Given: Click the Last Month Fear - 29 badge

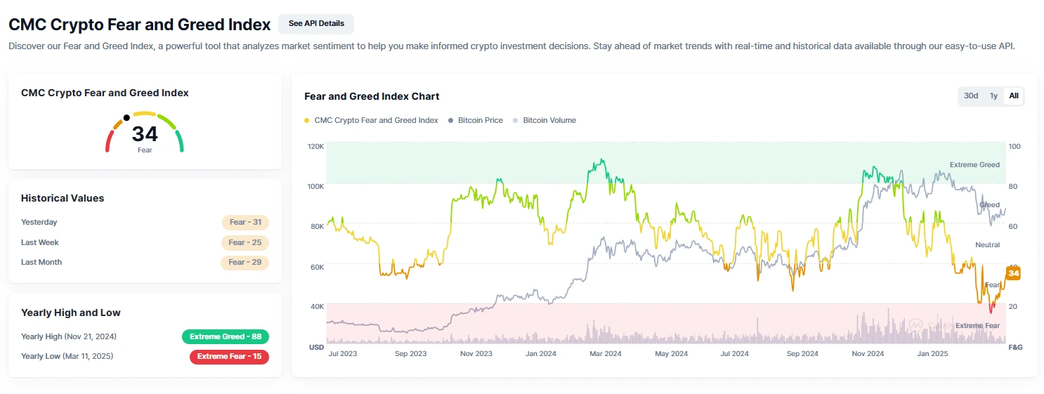Looking at the screenshot, I should click(245, 263).
